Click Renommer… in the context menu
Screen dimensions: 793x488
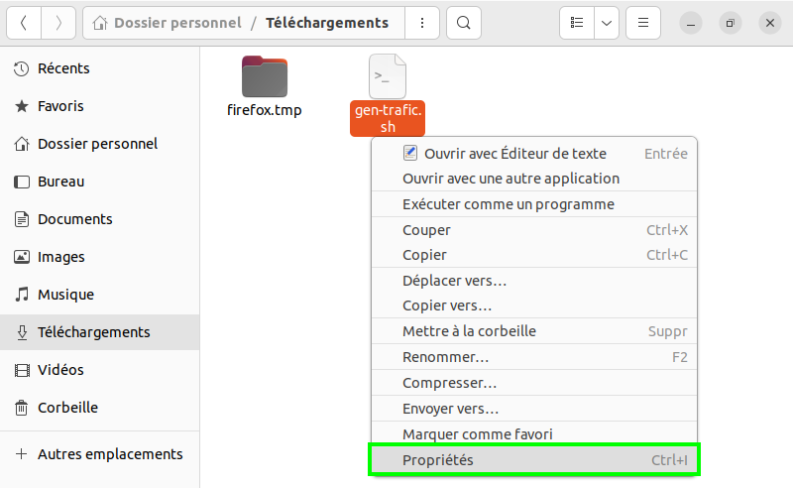(x=445, y=357)
